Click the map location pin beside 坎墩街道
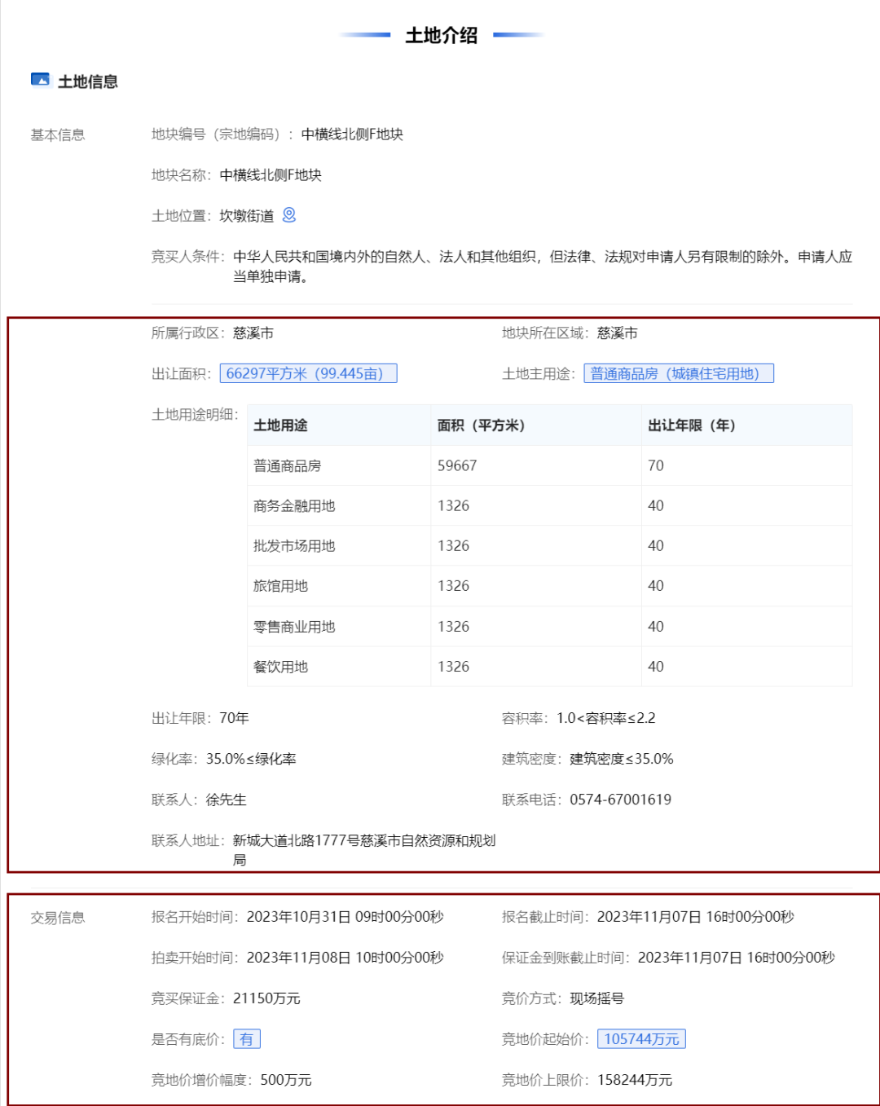880x1106 pixels. tap(289, 215)
